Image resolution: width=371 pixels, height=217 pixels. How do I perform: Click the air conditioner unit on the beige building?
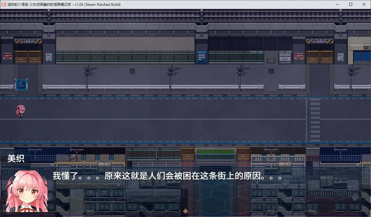[367, 47]
